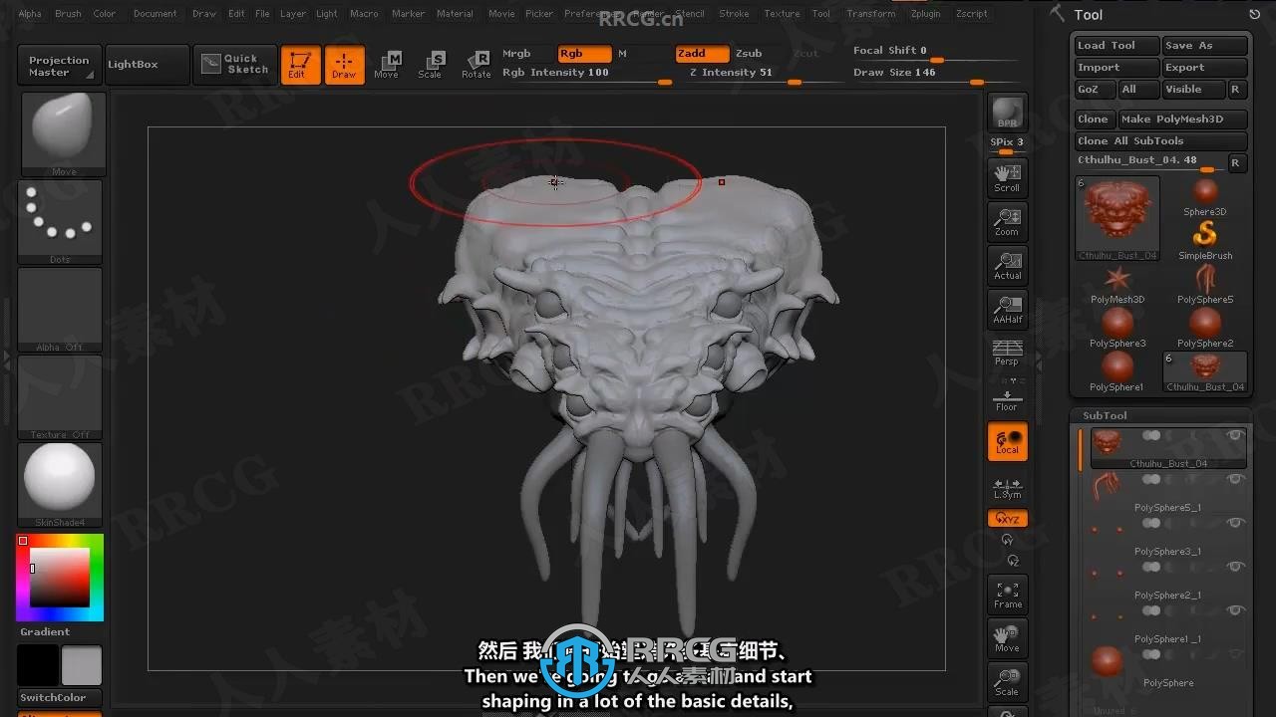Toggle visibility of PolySphere2_1 subtool
1276x717 pixels.
[x=1234, y=567]
